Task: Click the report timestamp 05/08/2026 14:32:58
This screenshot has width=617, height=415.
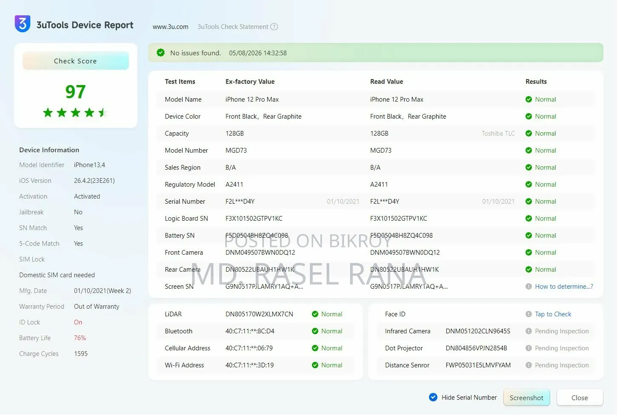Action: tap(258, 53)
